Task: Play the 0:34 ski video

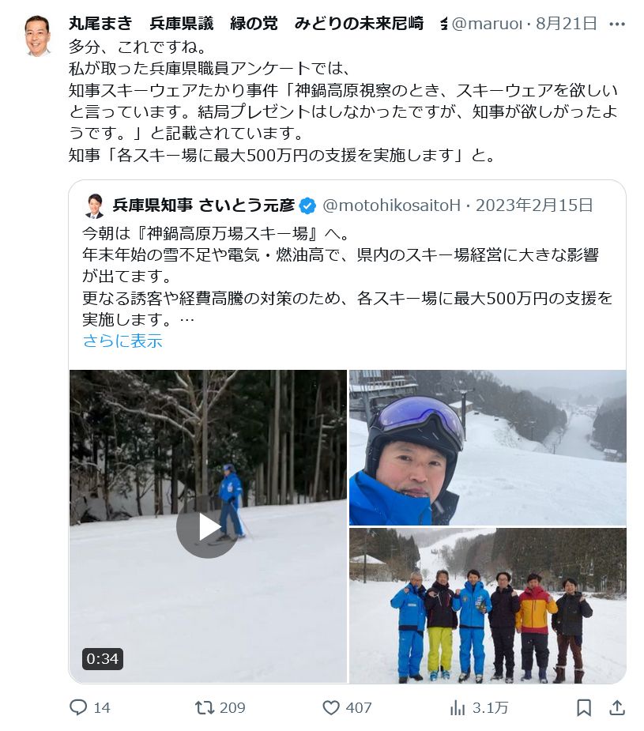Action: (x=207, y=527)
